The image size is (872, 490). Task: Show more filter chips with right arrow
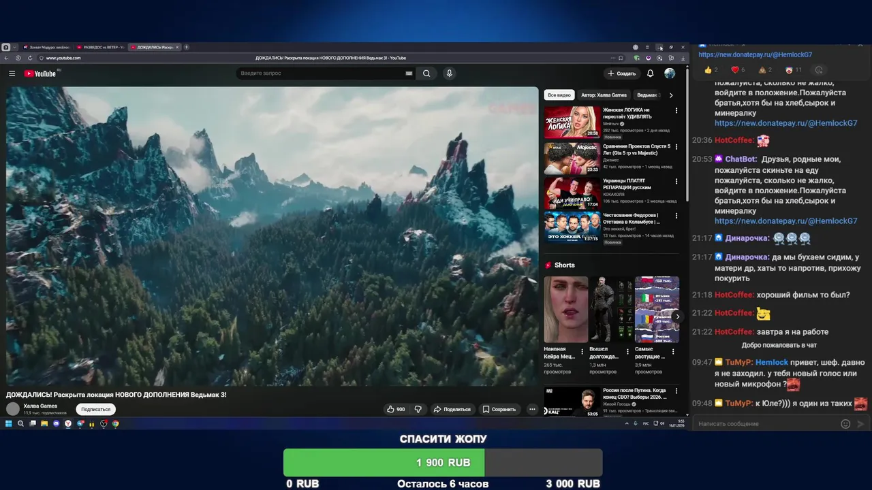671,95
